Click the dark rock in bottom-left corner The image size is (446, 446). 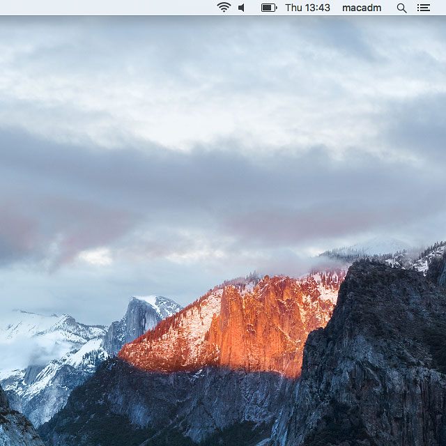[14, 425]
